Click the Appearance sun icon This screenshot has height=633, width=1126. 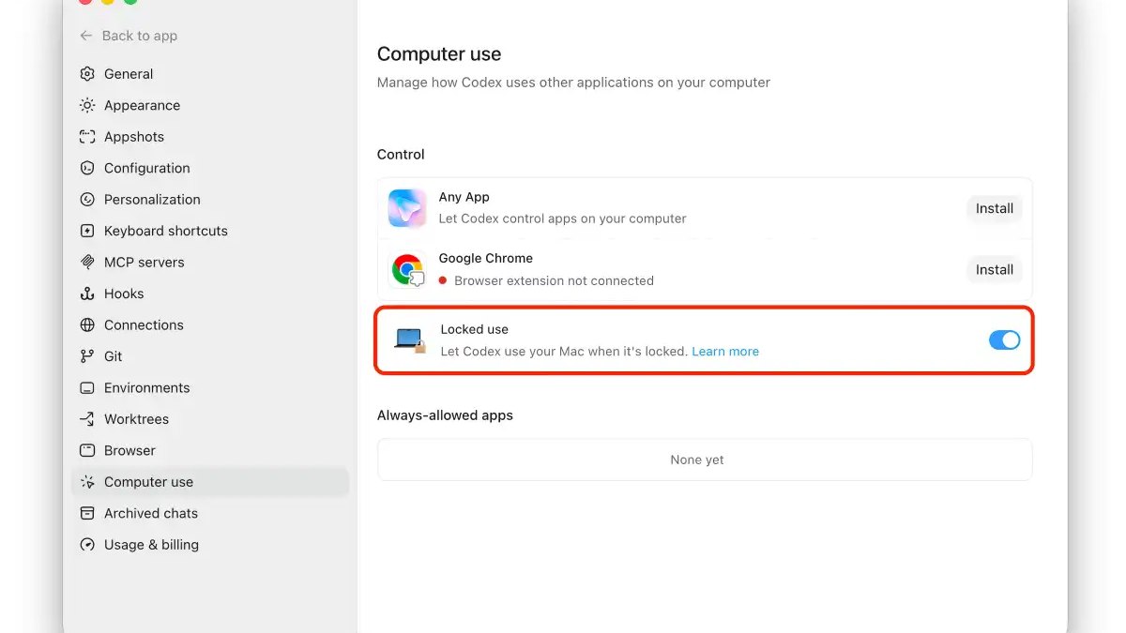pos(87,105)
